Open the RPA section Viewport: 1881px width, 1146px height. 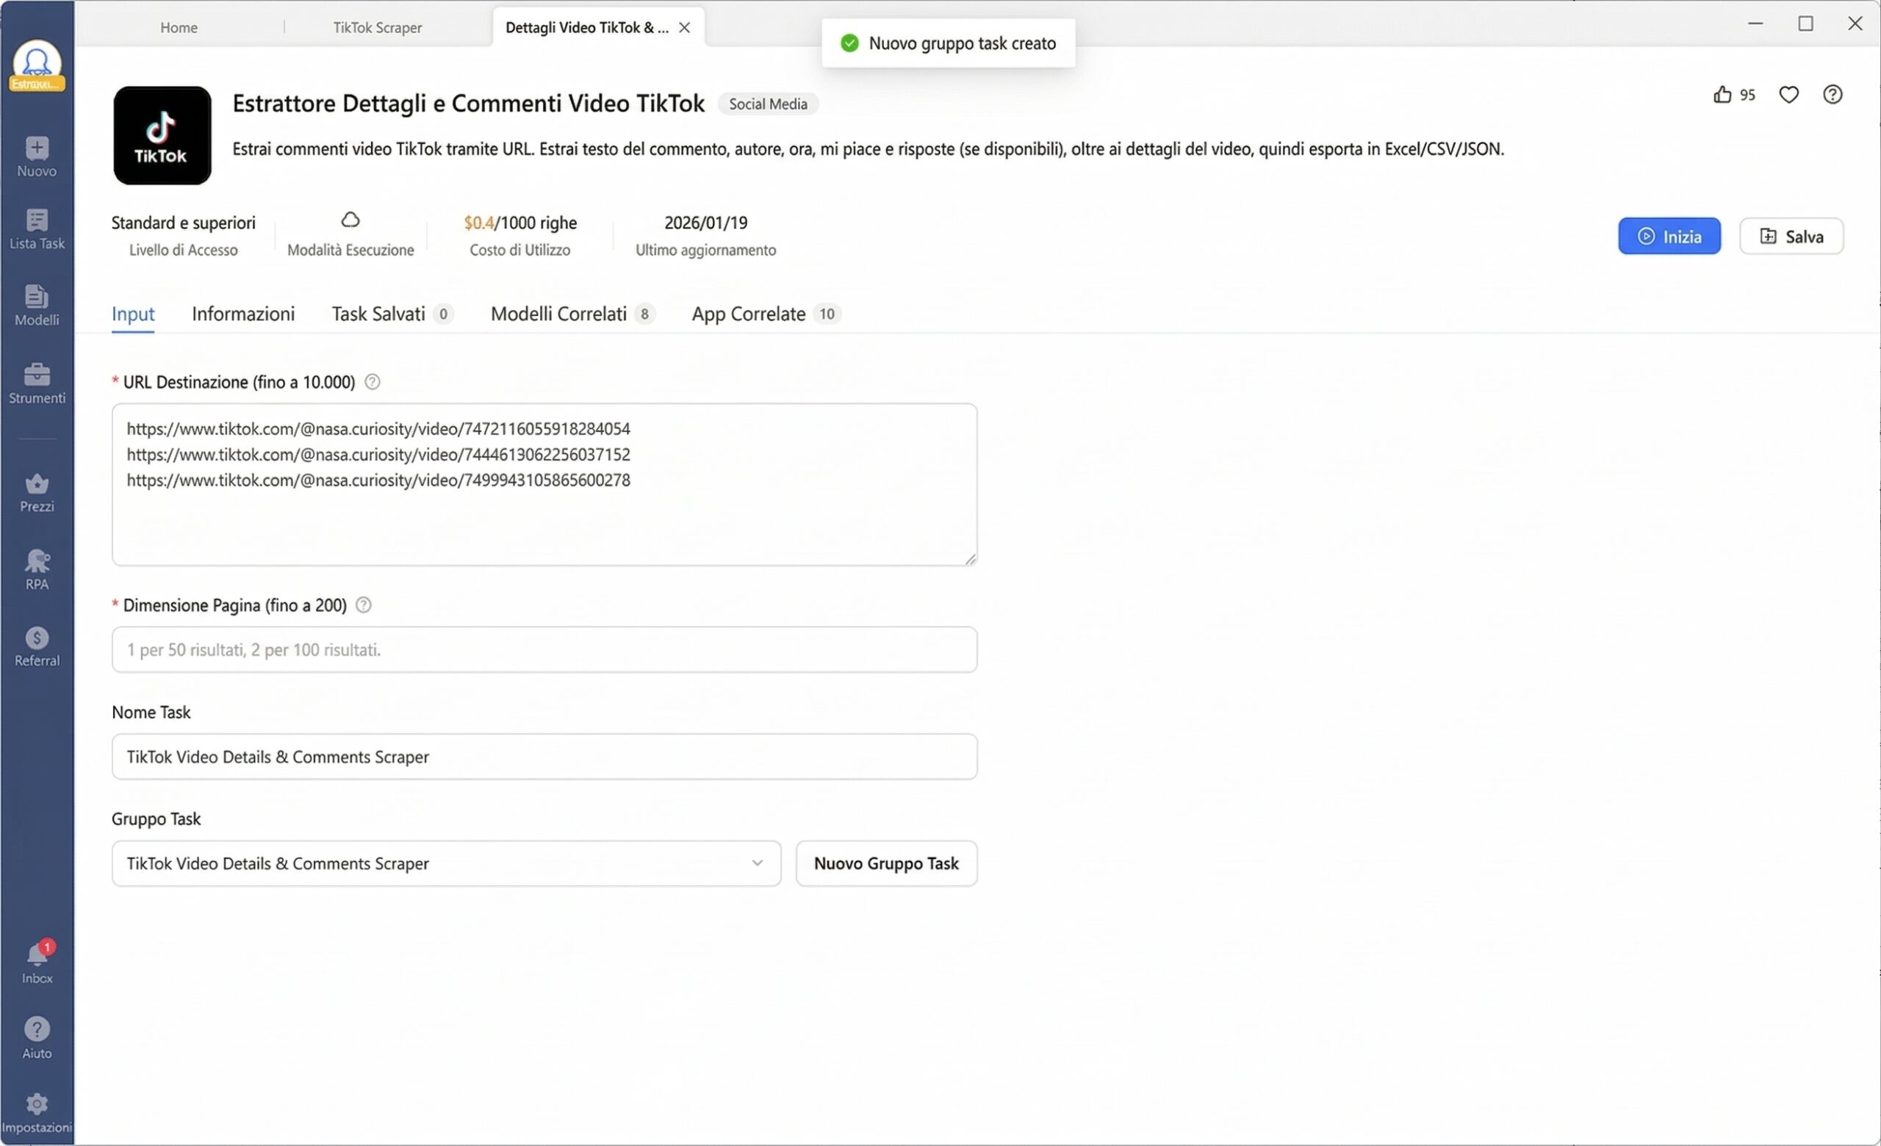pyautogui.click(x=37, y=569)
